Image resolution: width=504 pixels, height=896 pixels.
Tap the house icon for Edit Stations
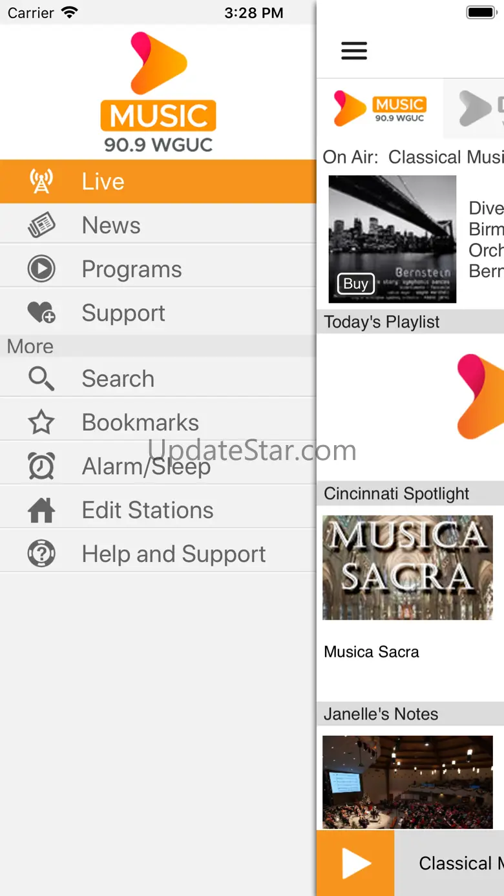point(41,510)
